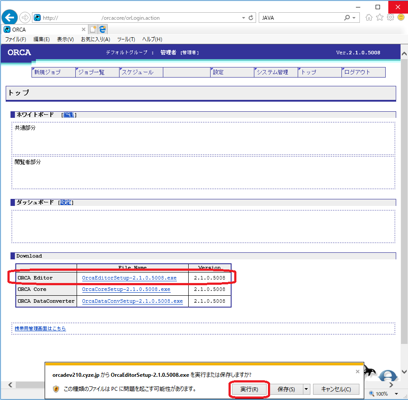
Task: Click the ORCA Core table cell
Action: point(46,289)
